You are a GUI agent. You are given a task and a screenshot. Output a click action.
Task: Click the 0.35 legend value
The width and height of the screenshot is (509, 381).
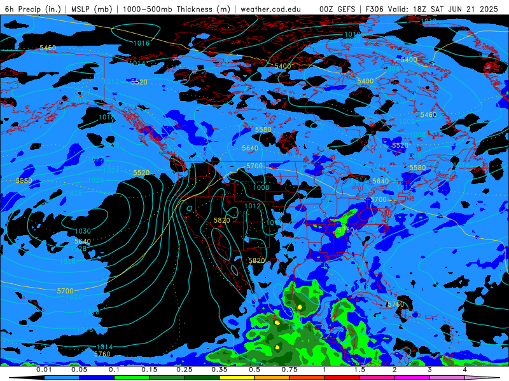(x=220, y=370)
